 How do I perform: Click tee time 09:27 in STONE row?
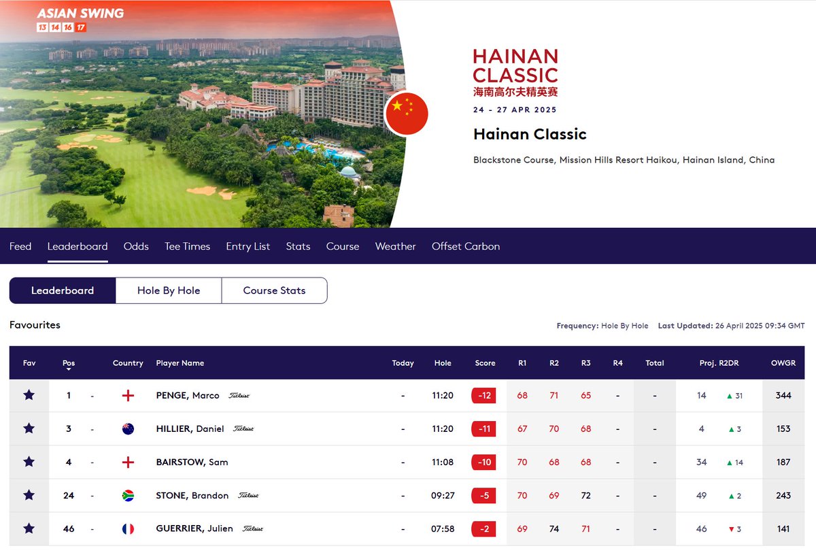pos(443,495)
